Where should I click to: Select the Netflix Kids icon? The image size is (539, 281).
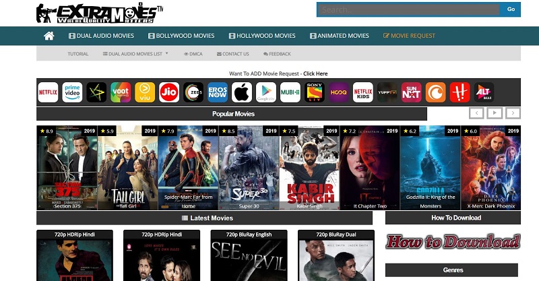pyautogui.click(x=362, y=92)
